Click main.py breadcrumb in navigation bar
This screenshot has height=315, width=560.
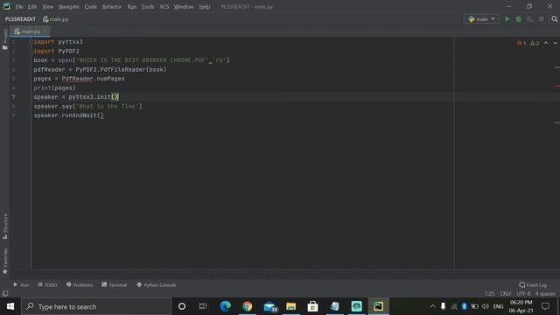click(x=55, y=19)
